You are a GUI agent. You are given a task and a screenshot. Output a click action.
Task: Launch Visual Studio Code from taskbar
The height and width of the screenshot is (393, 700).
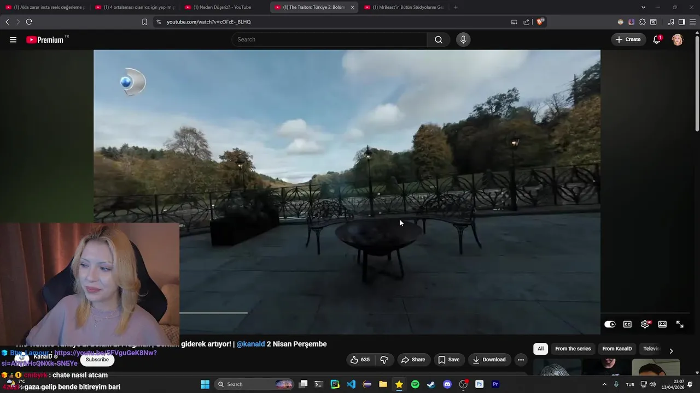point(351,384)
